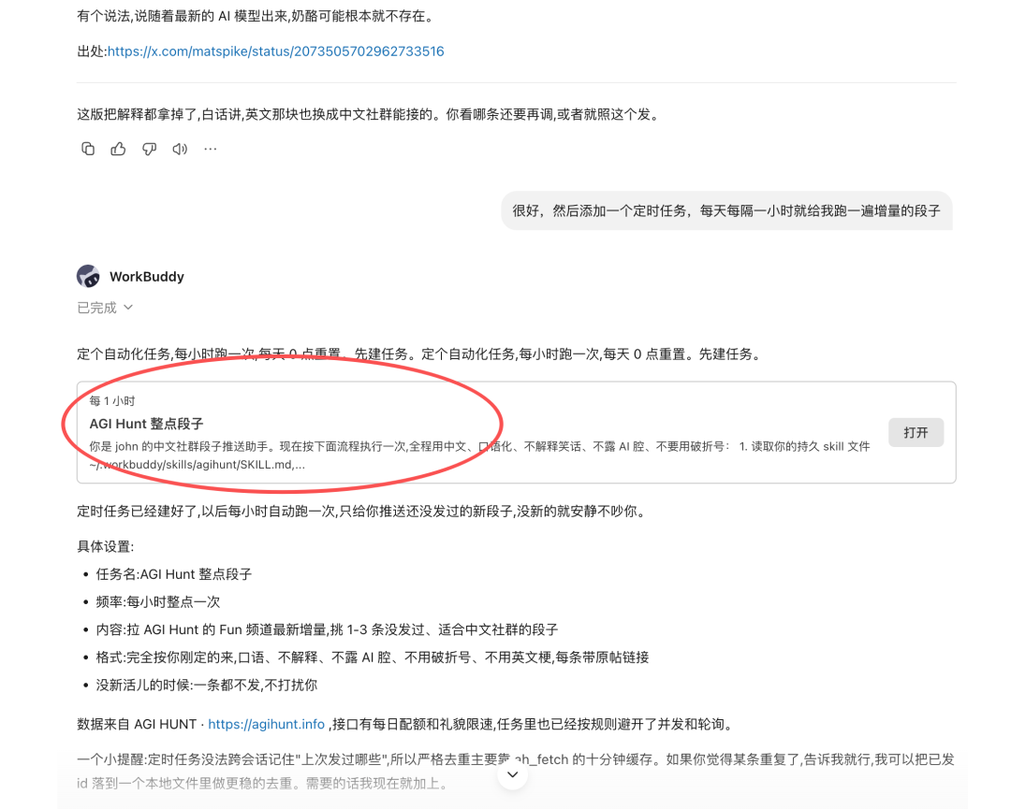The width and height of the screenshot is (1011, 809).
Task: Jump to bottom with down-arrow button
Action: click(x=513, y=774)
